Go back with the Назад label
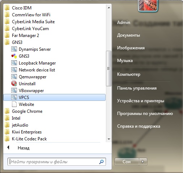This screenshot has height=173, width=183. pyautogui.click(x=24, y=148)
